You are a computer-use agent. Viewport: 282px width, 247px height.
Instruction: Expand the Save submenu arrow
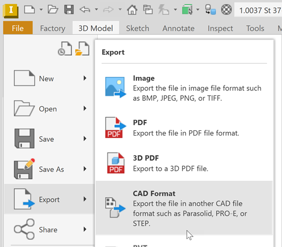click(85, 139)
